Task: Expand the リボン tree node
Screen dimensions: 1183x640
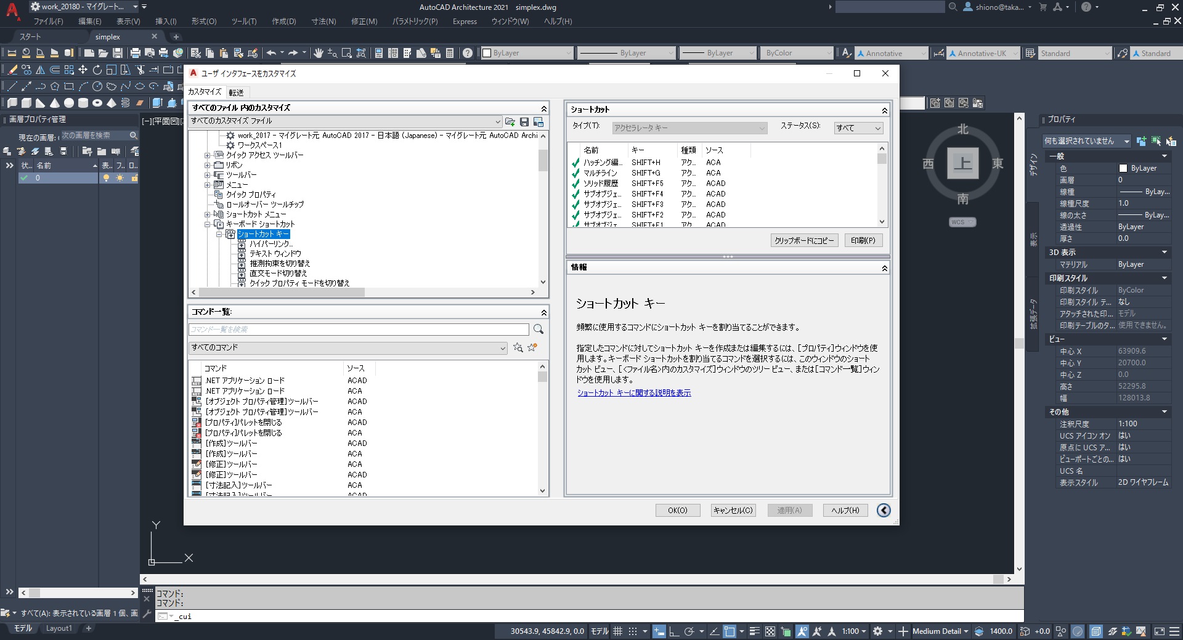Action: click(x=208, y=165)
